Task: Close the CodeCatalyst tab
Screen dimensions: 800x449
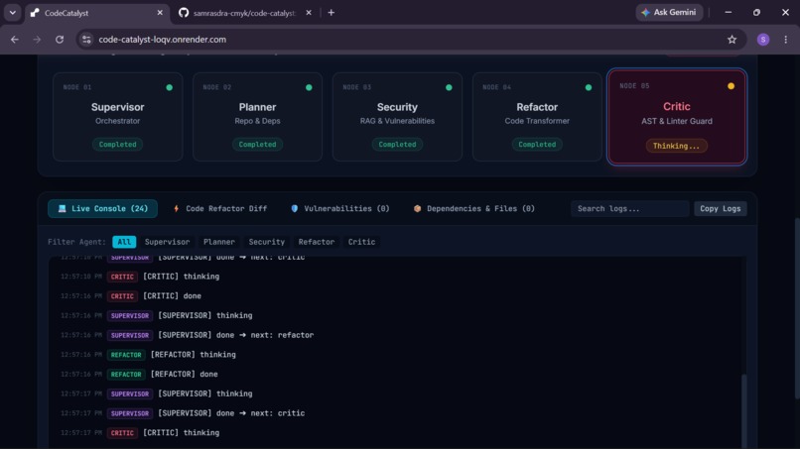Action: click(160, 13)
